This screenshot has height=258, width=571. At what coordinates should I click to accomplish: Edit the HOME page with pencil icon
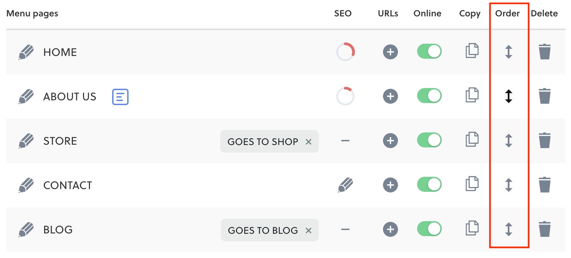[x=26, y=52]
